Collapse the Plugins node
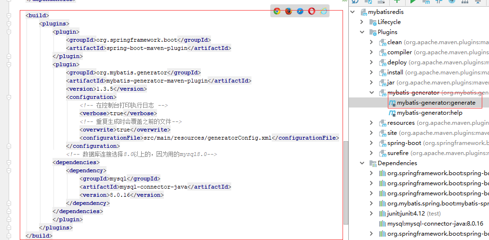 (x=362, y=32)
